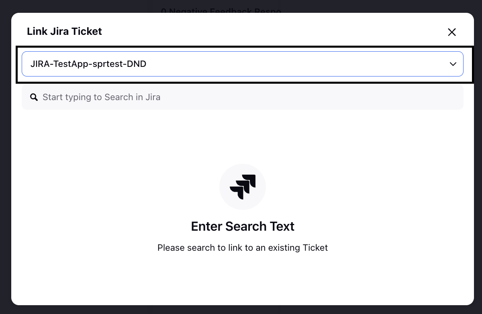Click the magnifying glass search icon
This screenshot has width=482, height=314.
[x=34, y=97]
